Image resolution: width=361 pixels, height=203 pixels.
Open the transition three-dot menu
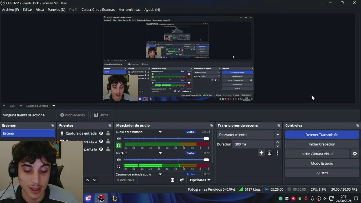click(x=277, y=153)
